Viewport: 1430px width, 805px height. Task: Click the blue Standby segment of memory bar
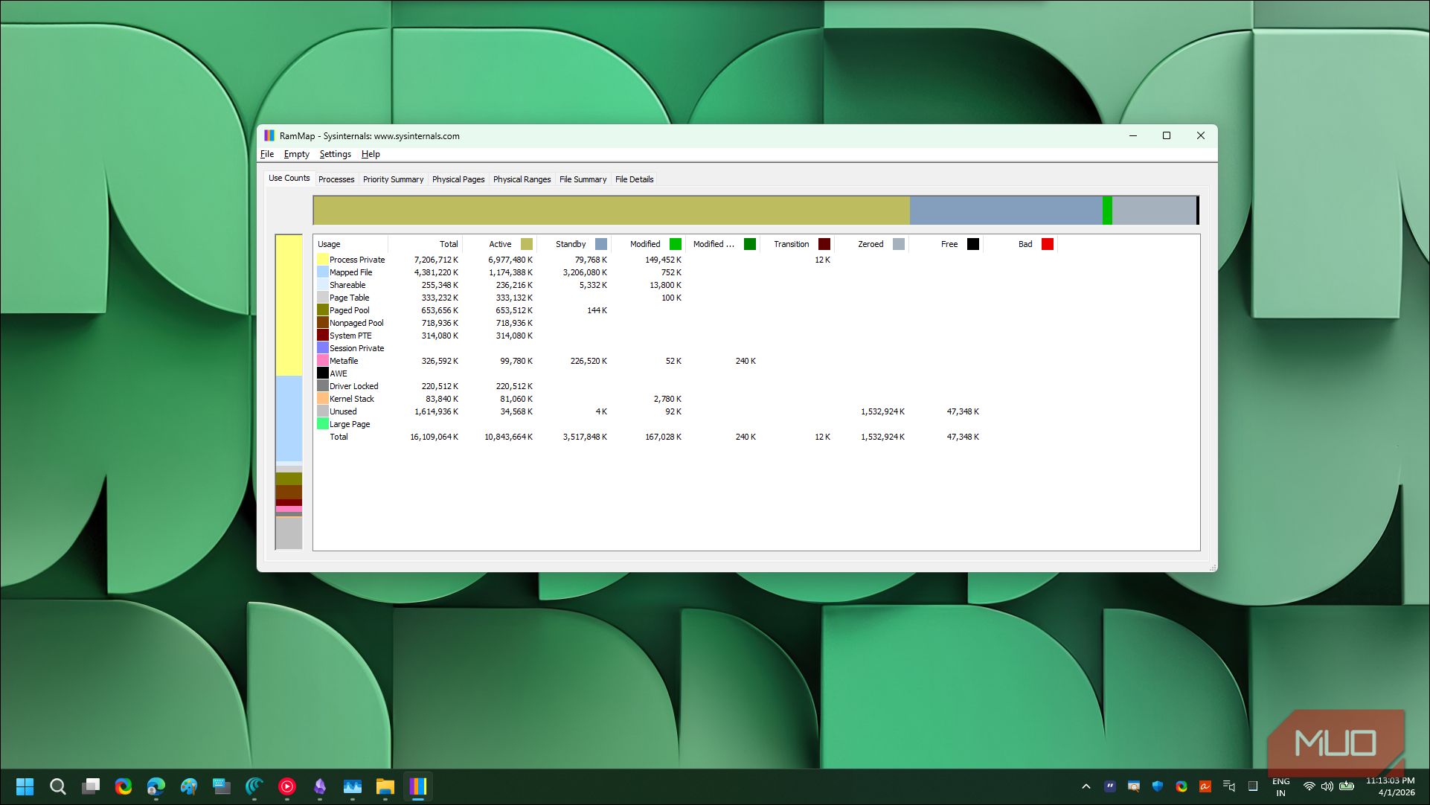[x=1006, y=211]
